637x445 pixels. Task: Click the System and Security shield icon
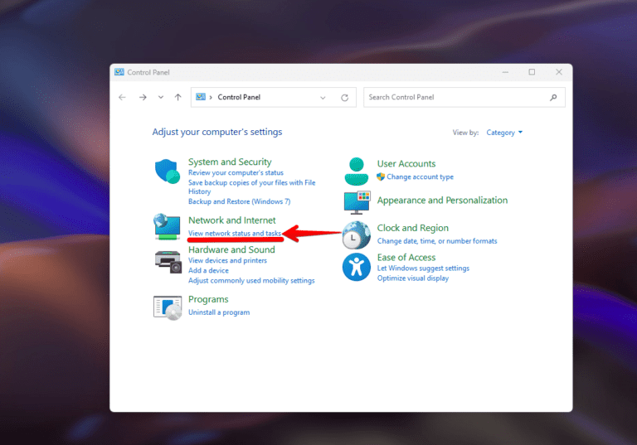[x=167, y=172]
